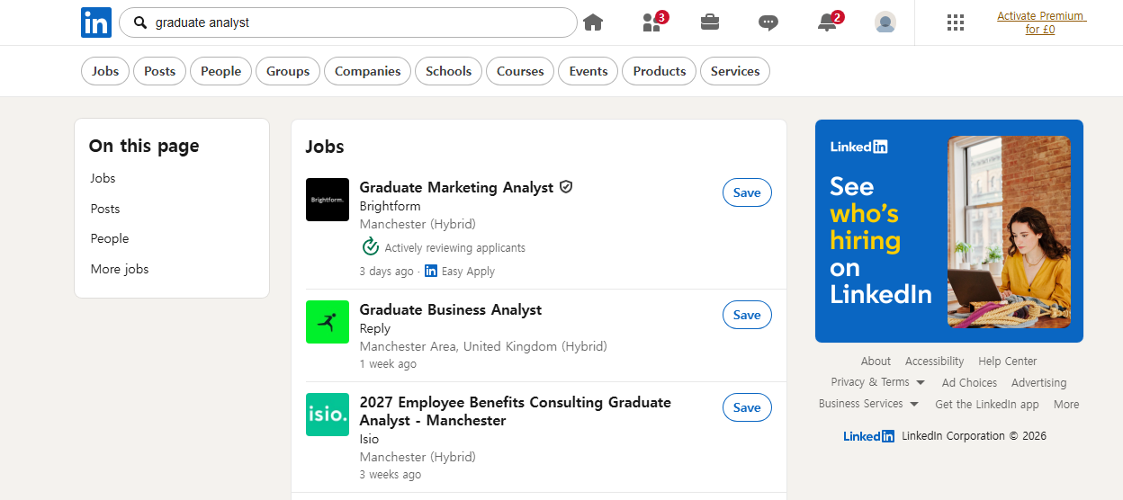The image size is (1123, 500).
Task: Filter results by Events
Action: click(588, 71)
